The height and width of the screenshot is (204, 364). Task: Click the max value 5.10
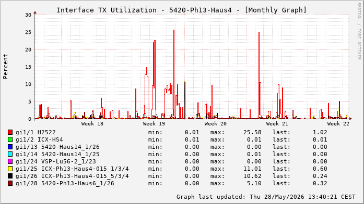(254, 183)
